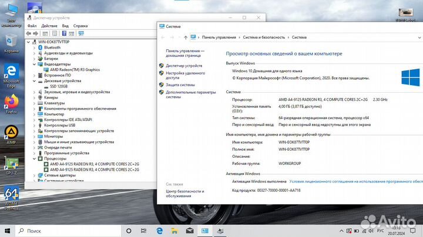Select Звуковые, игровые и видеоустройства item
Image resolution: width=423 pixels, height=237 pixels.
point(77,92)
